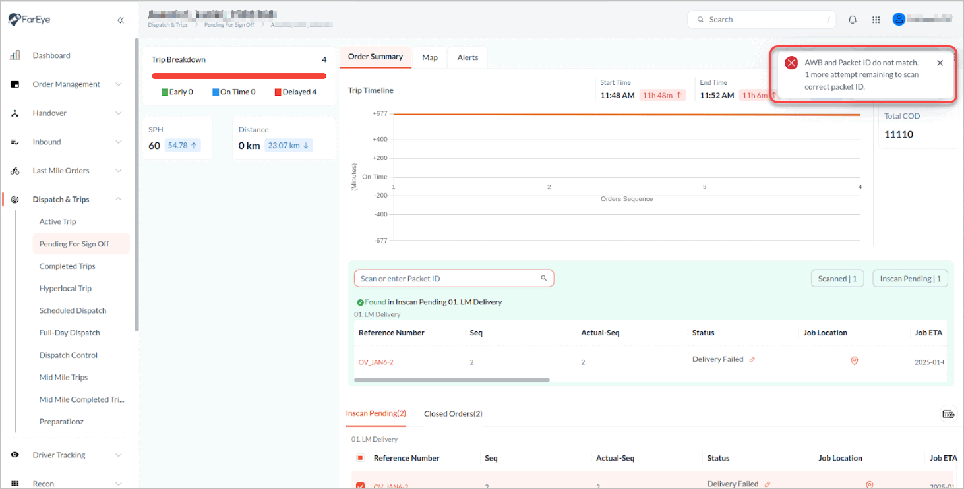
Task: Focus the top Search field
Action: (762, 20)
